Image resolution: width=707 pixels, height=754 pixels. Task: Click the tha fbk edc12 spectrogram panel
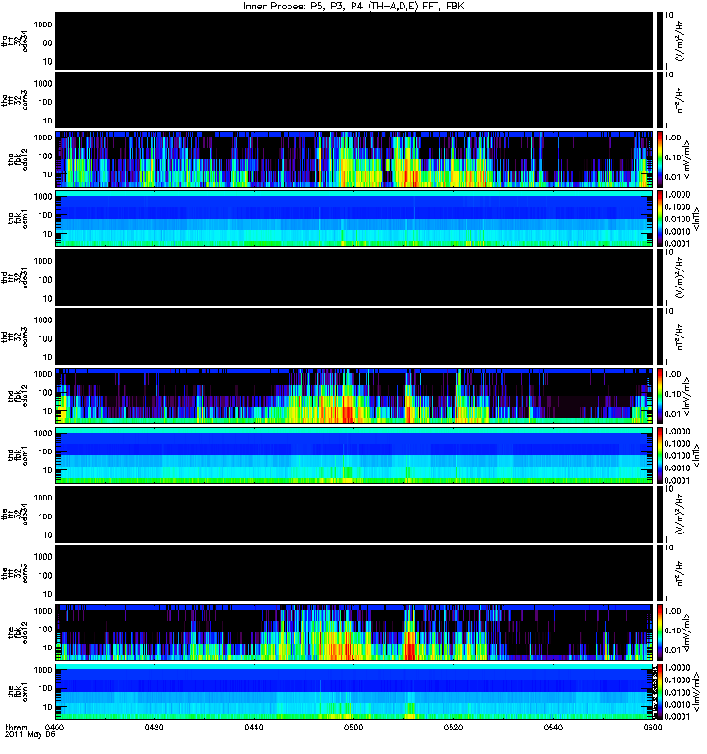[x=354, y=159]
